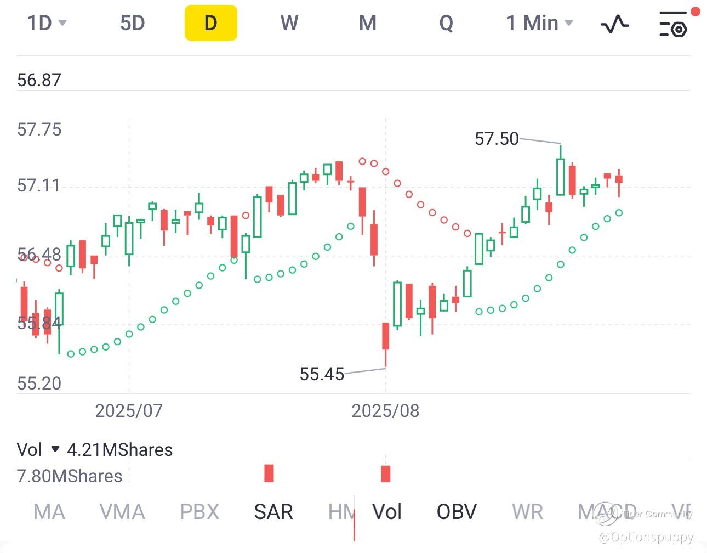
Task: Click the 57.50 high price label
Action: click(x=496, y=139)
